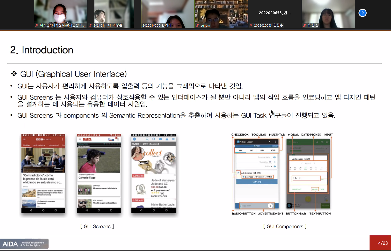This screenshot has width=391, height=251.
Task: Open the SORT : Featured dropdown
Action: [x=151, y=144]
